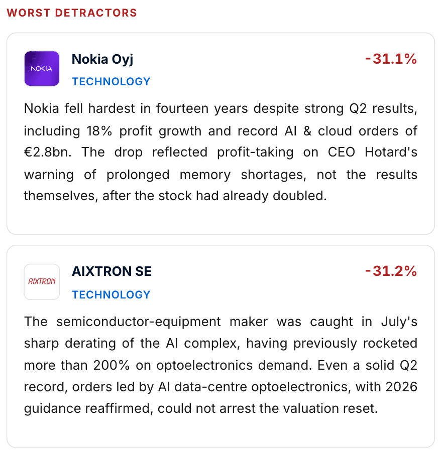
Task: Click 'valuation reset' at the paragraph end
Action: (x=330, y=408)
